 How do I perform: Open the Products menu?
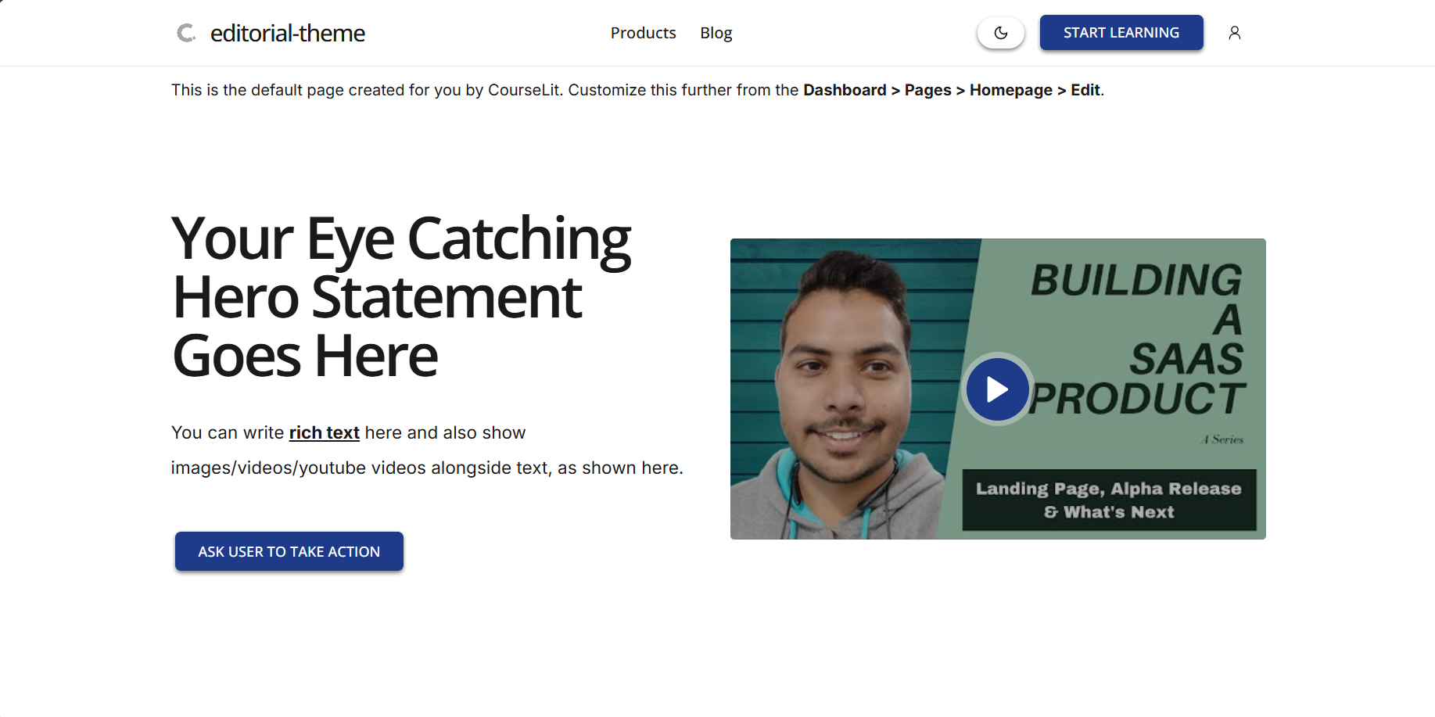(x=643, y=32)
